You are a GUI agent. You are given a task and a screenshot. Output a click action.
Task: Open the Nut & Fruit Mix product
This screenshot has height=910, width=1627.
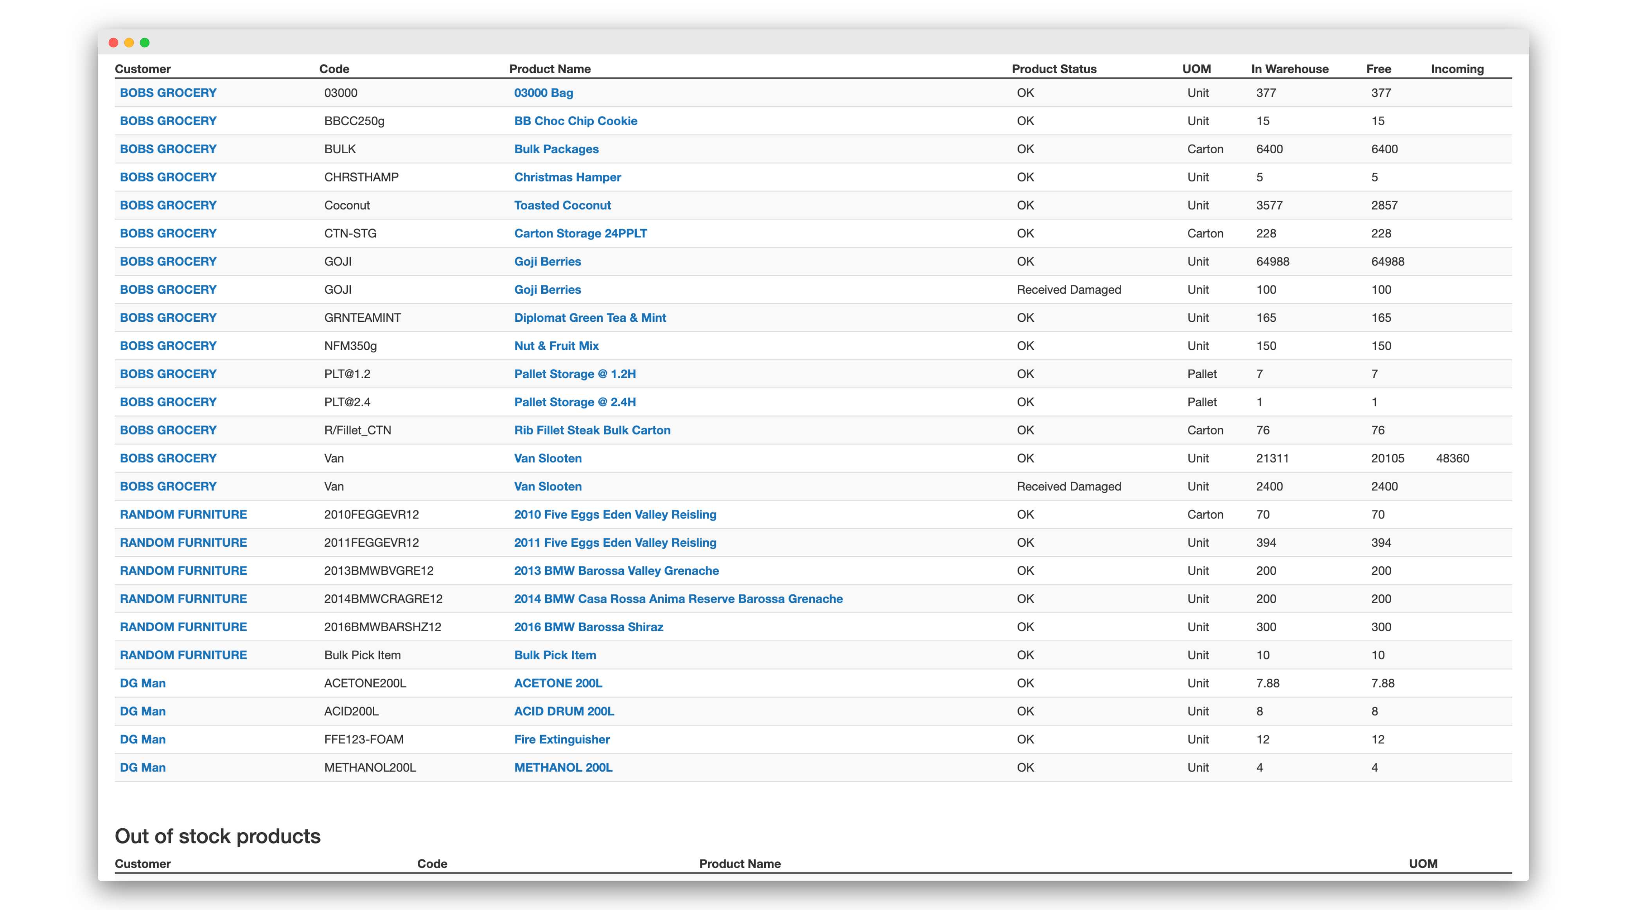(557, 345)
